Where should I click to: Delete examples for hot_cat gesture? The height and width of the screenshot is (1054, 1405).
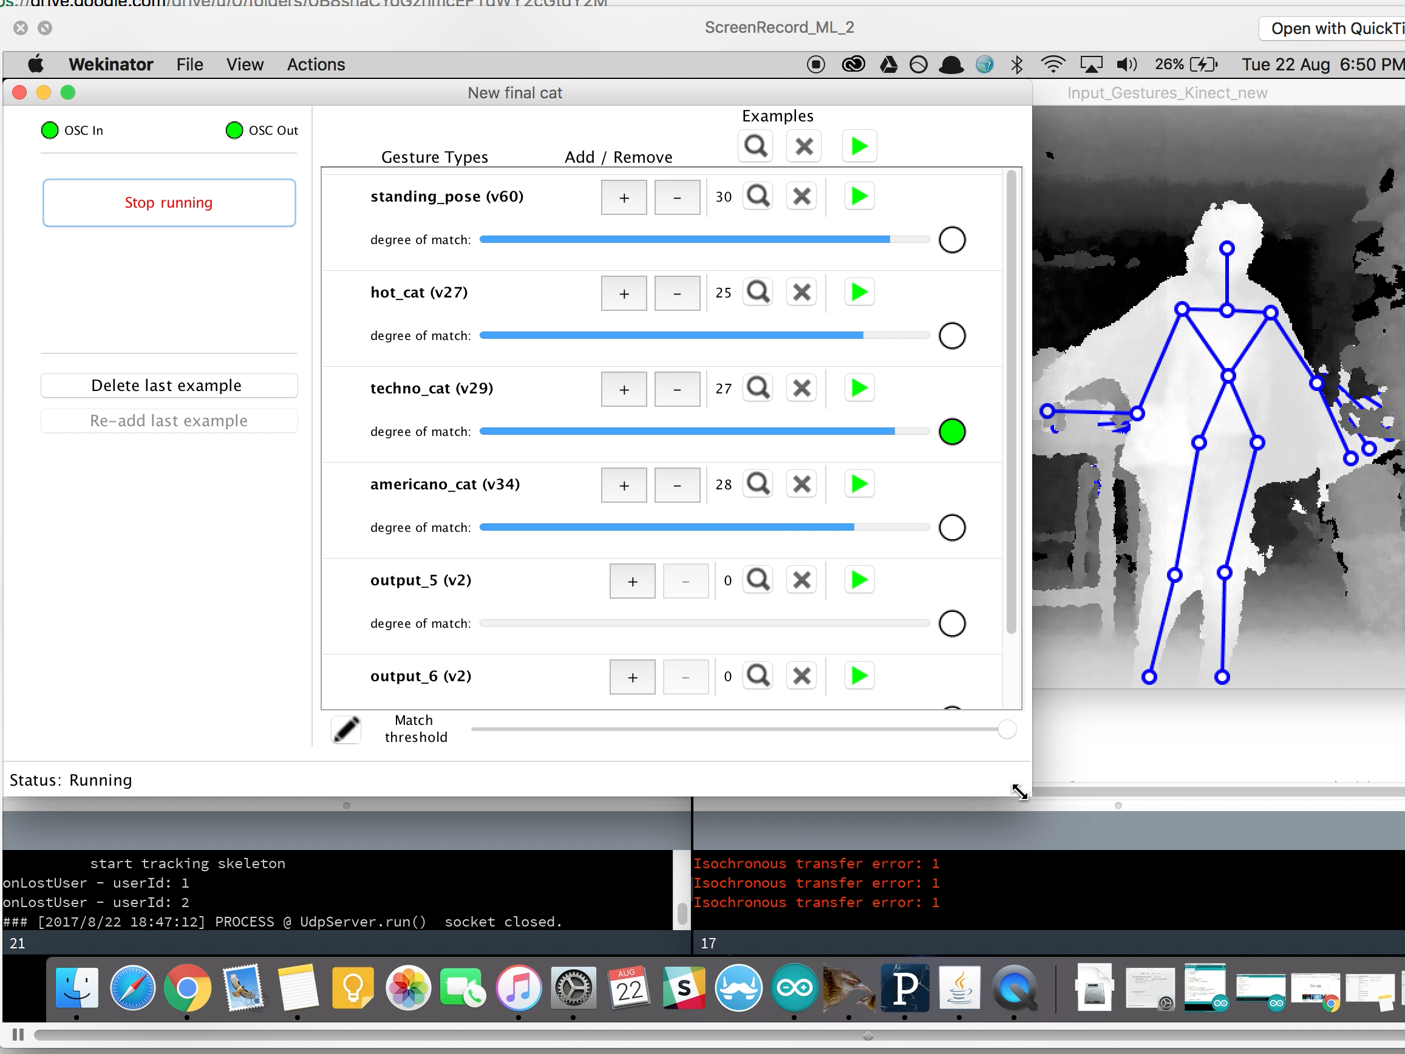click(x=801, y=292)
